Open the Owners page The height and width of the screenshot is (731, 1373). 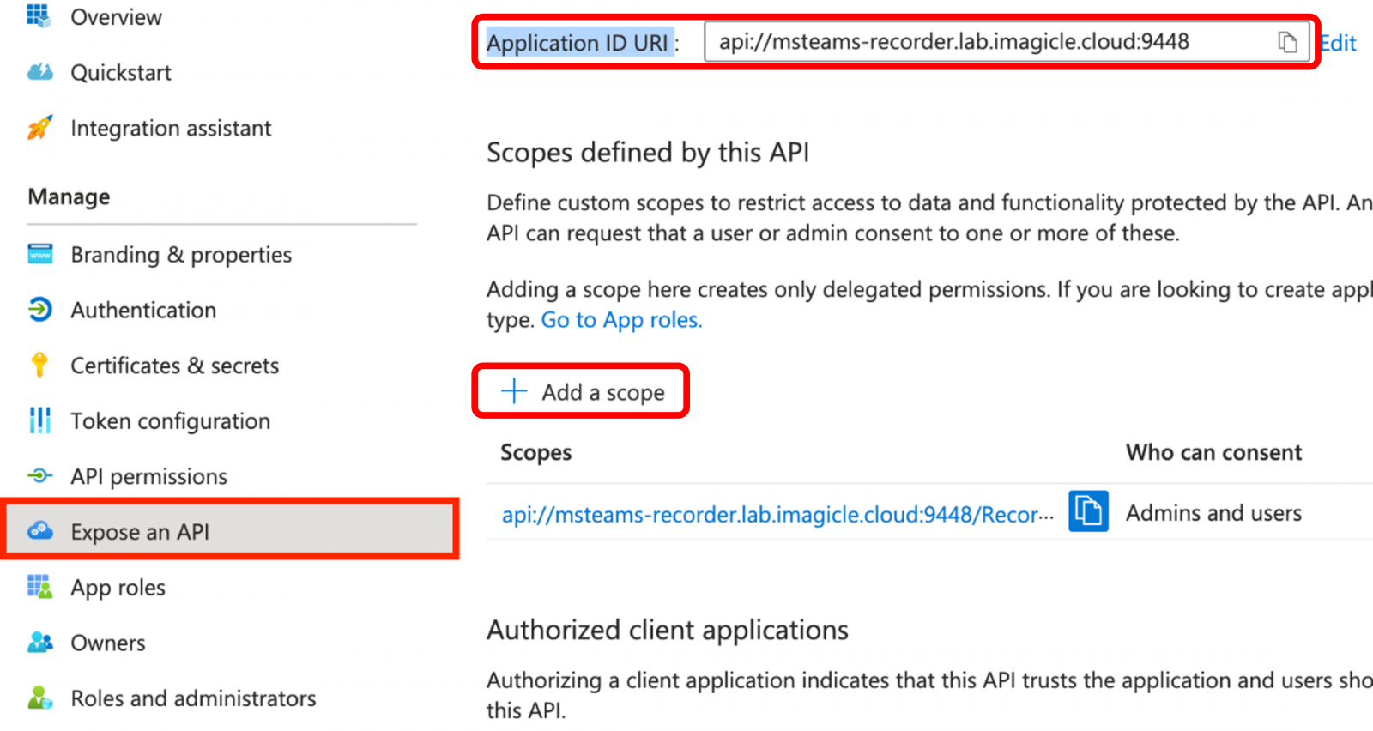(x=108, y=643)
